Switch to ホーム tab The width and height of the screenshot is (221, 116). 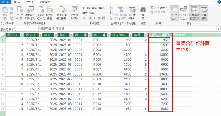click(x=17, y=2)
